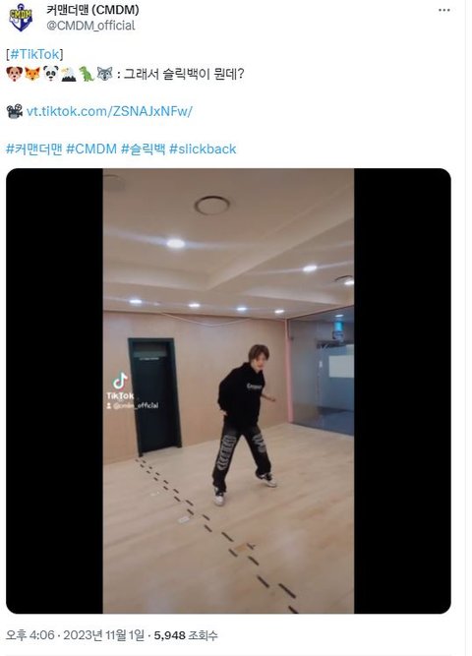472x656 pixels.
Task: Click the 5,948 조회수 view count
Action: 186,635
